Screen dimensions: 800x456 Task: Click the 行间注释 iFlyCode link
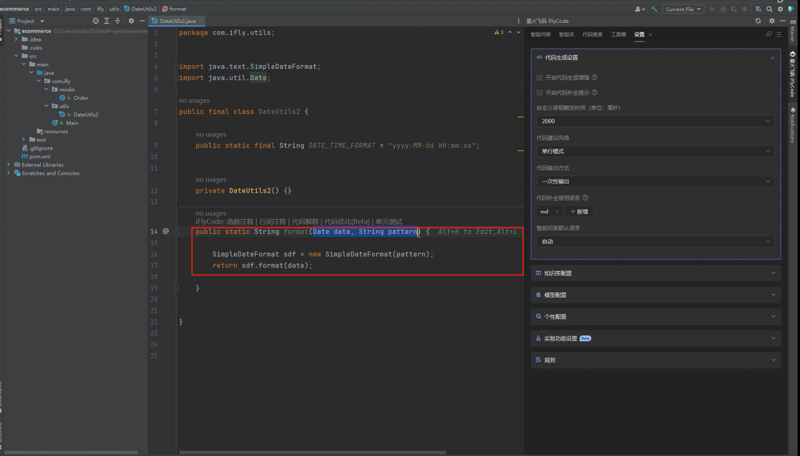273,221
